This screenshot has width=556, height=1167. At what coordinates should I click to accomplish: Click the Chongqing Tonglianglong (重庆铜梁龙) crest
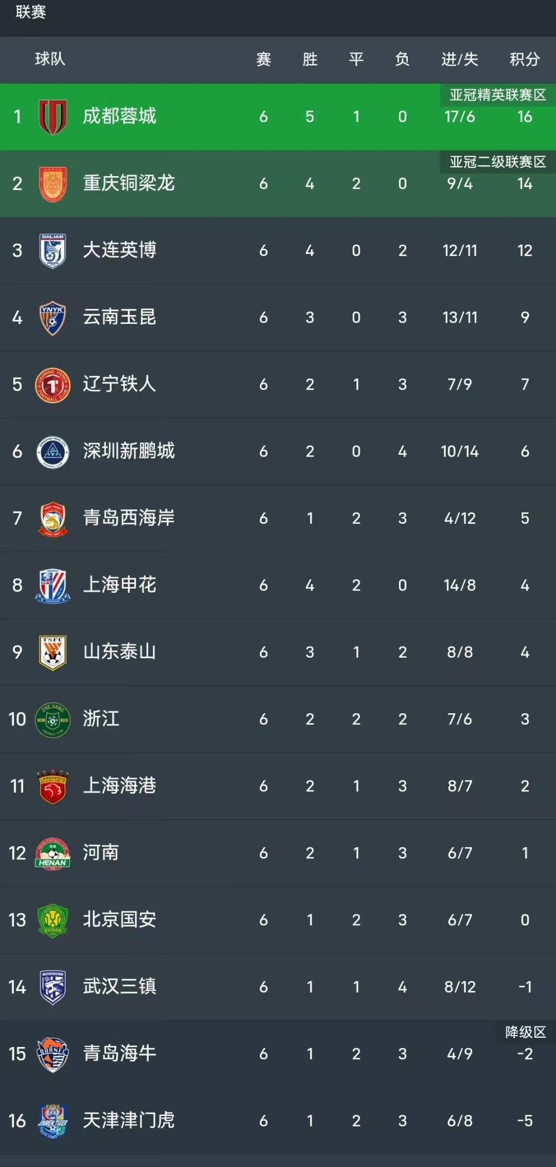[53, 184]
